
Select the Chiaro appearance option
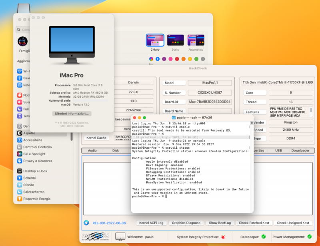[155, 40]
